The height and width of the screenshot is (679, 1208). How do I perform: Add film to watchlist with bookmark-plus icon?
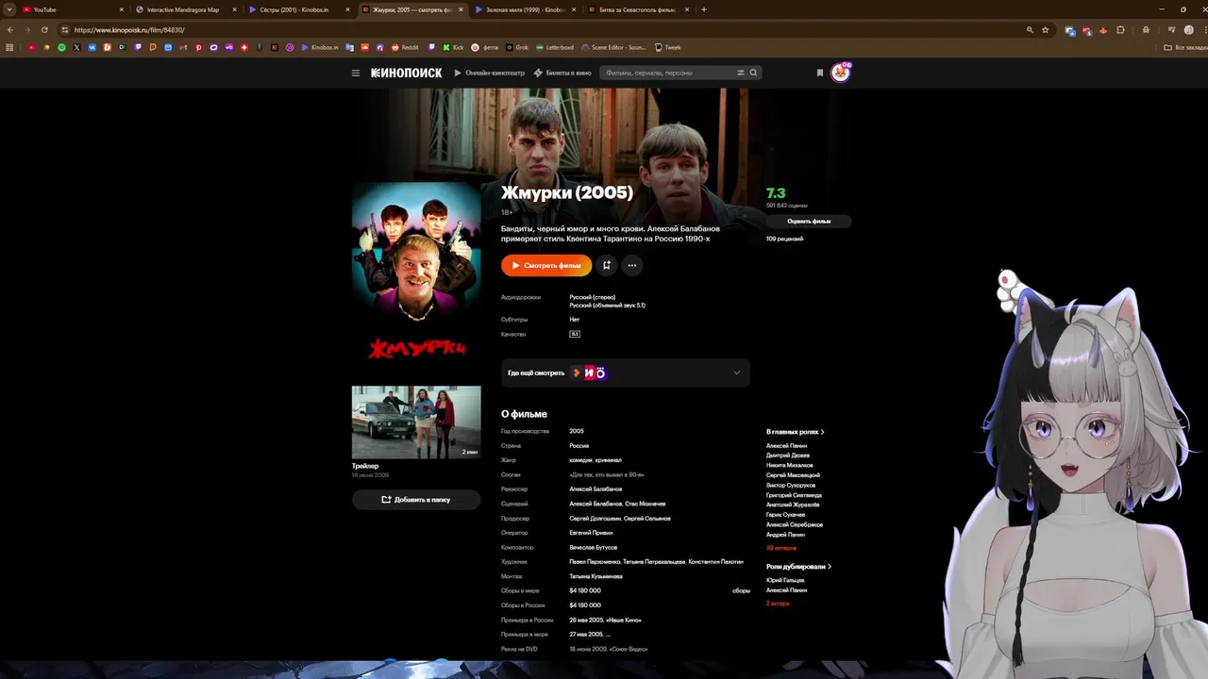click(607, 265)
